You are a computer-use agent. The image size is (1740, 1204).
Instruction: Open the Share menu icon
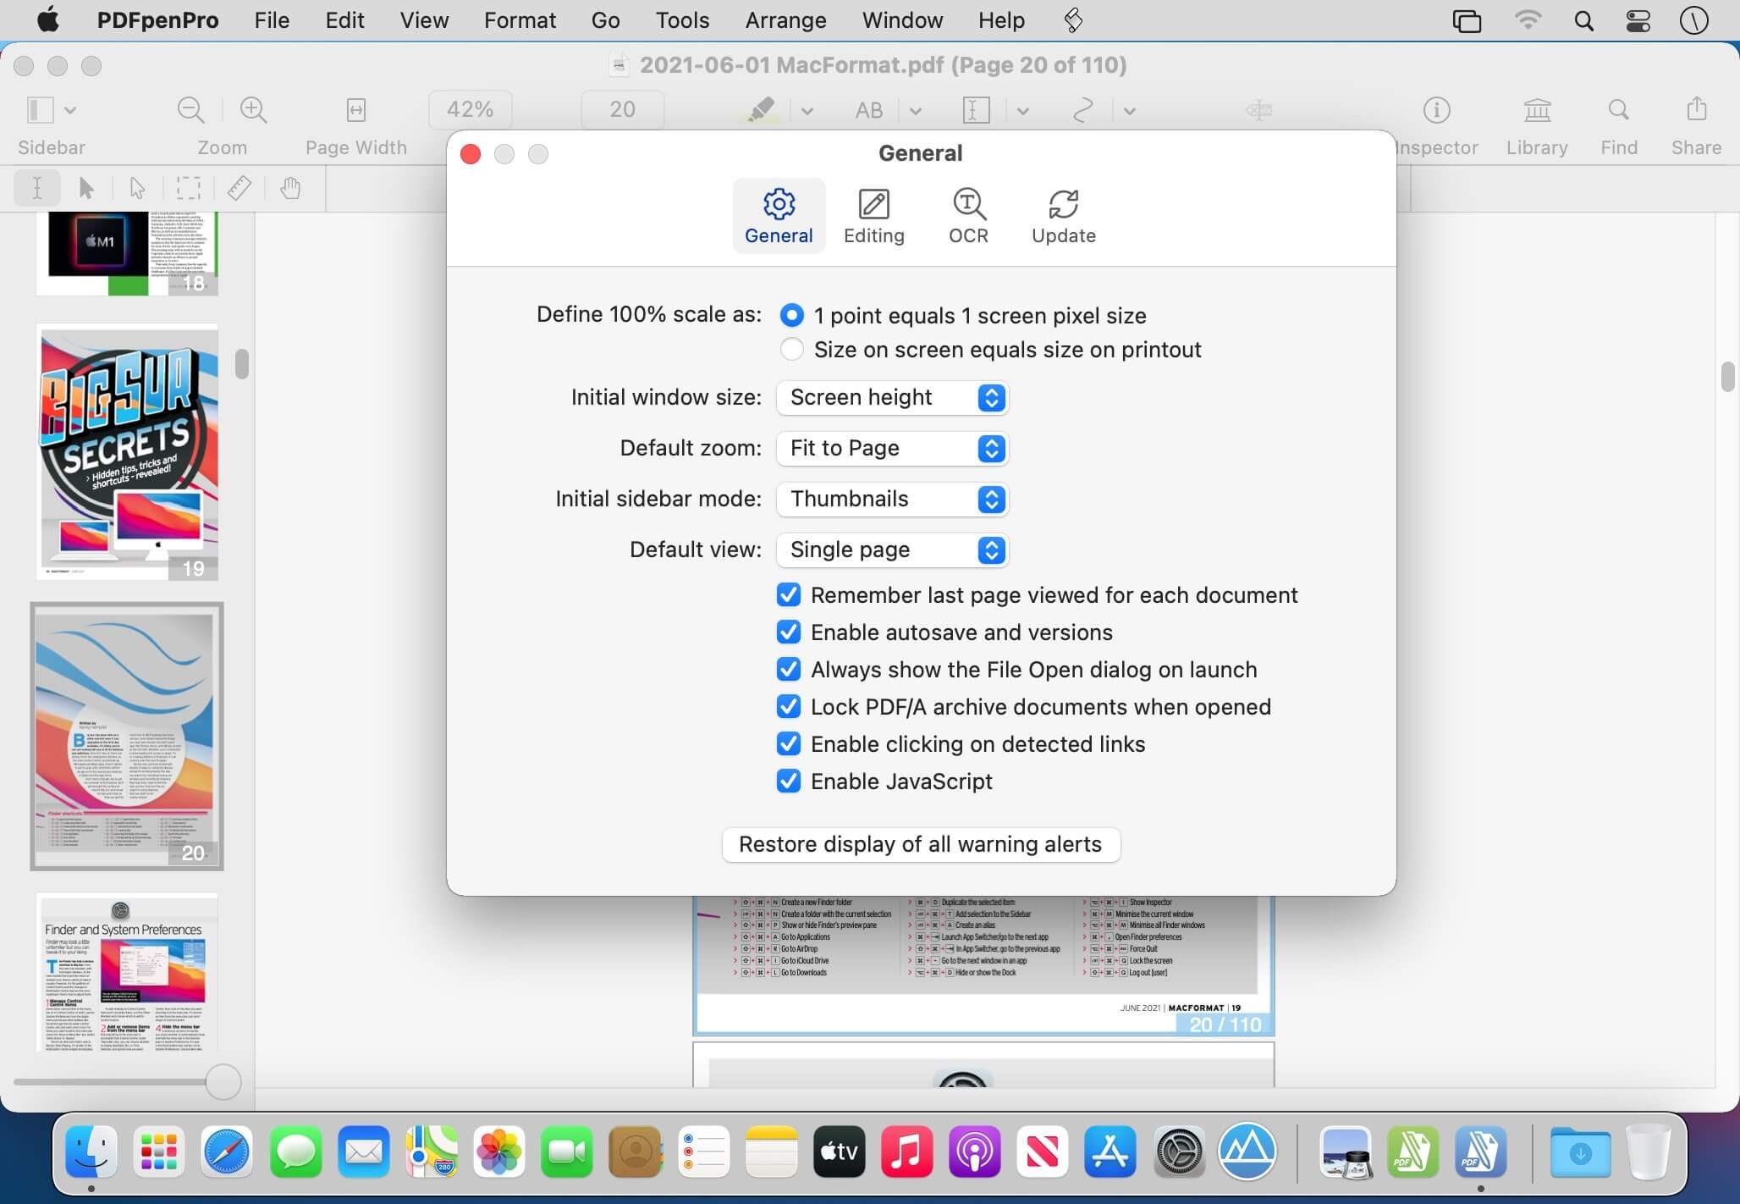point(1696,109)
